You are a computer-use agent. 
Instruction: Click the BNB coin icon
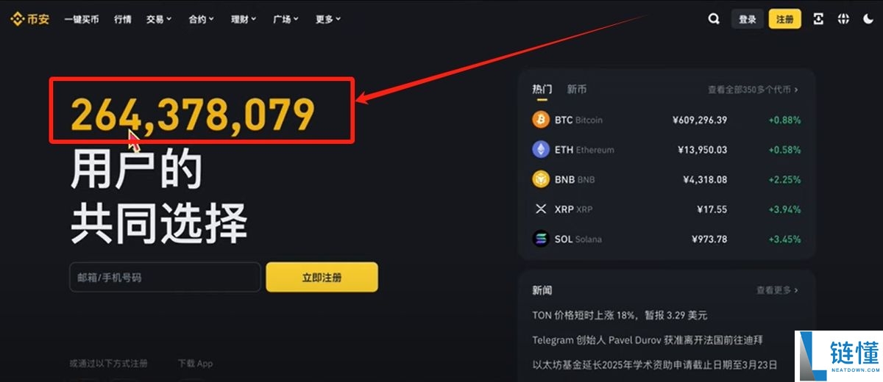[x=541, y=179]
